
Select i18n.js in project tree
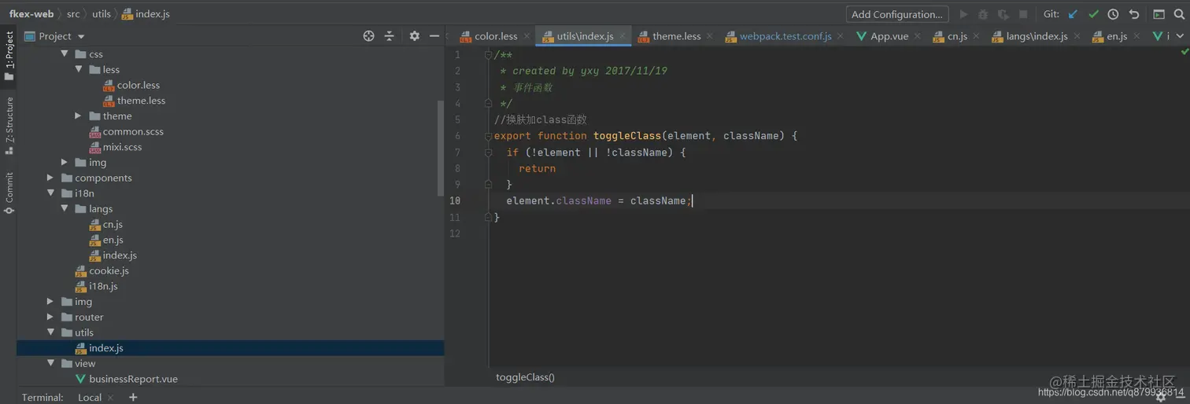click(103, 286)
